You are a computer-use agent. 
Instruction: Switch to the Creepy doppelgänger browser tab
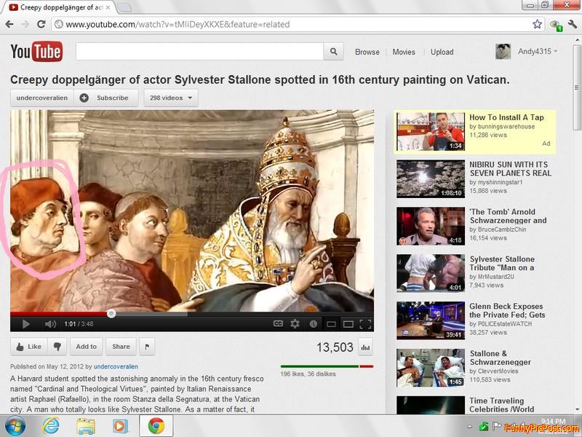pyautogui.click(x=60, y=7)
